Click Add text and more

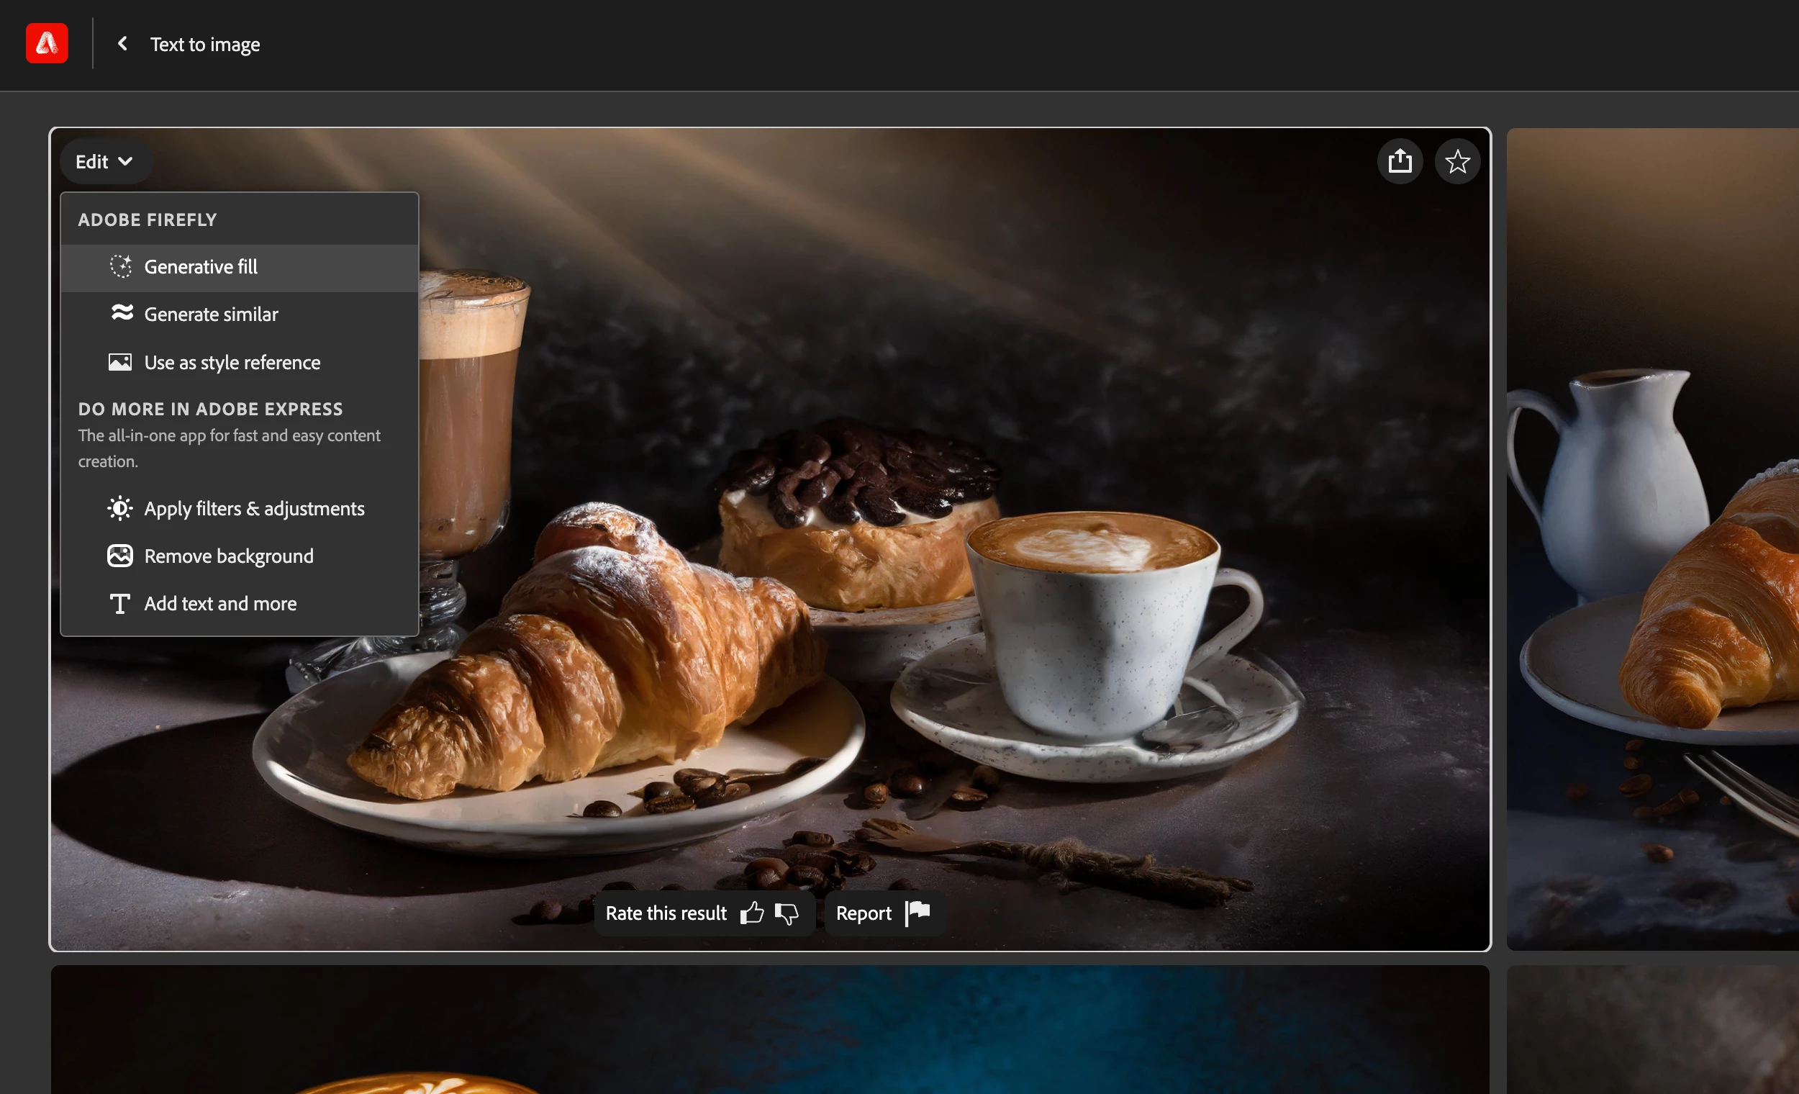pyautogui.click(x=219, y=604)
